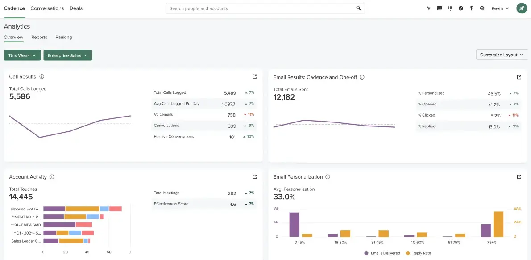Click the lightning bolt icon in header
This screenshot has height=260, width=531.
[x=471, y=8]
